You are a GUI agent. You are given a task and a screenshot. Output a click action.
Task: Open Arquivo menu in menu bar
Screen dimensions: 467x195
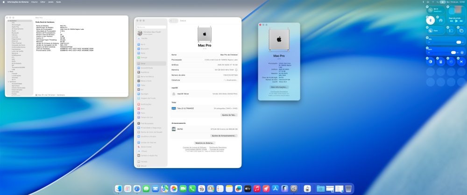(x=35, y=2)
